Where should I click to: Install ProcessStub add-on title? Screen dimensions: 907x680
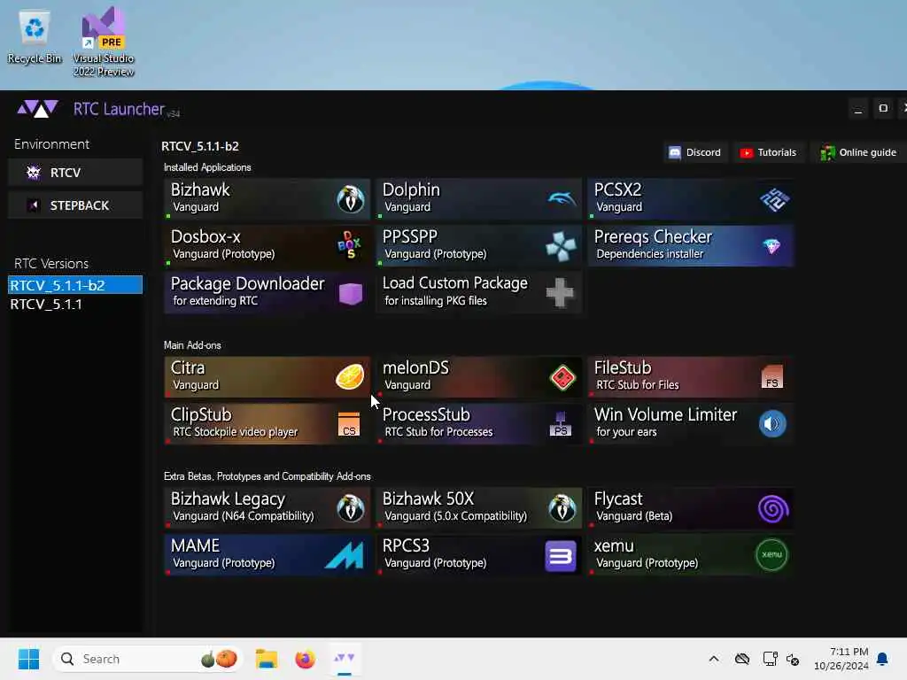tap(426, 414)
